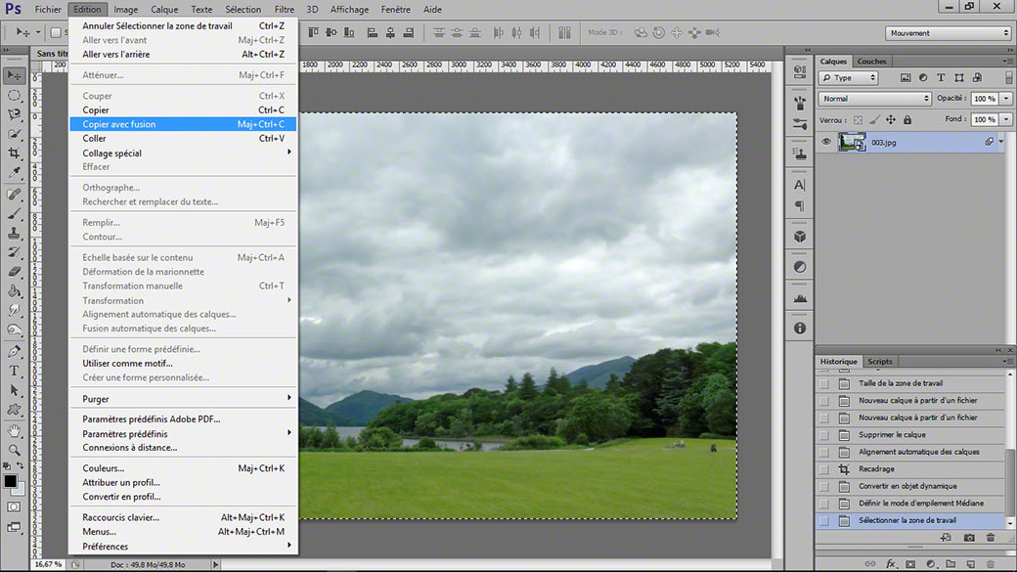Select the Crop tool
Viewport: 1017px width, 572px height.
coord(14,154)
